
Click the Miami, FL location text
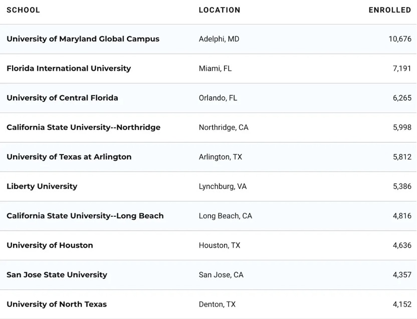[215, 69]
